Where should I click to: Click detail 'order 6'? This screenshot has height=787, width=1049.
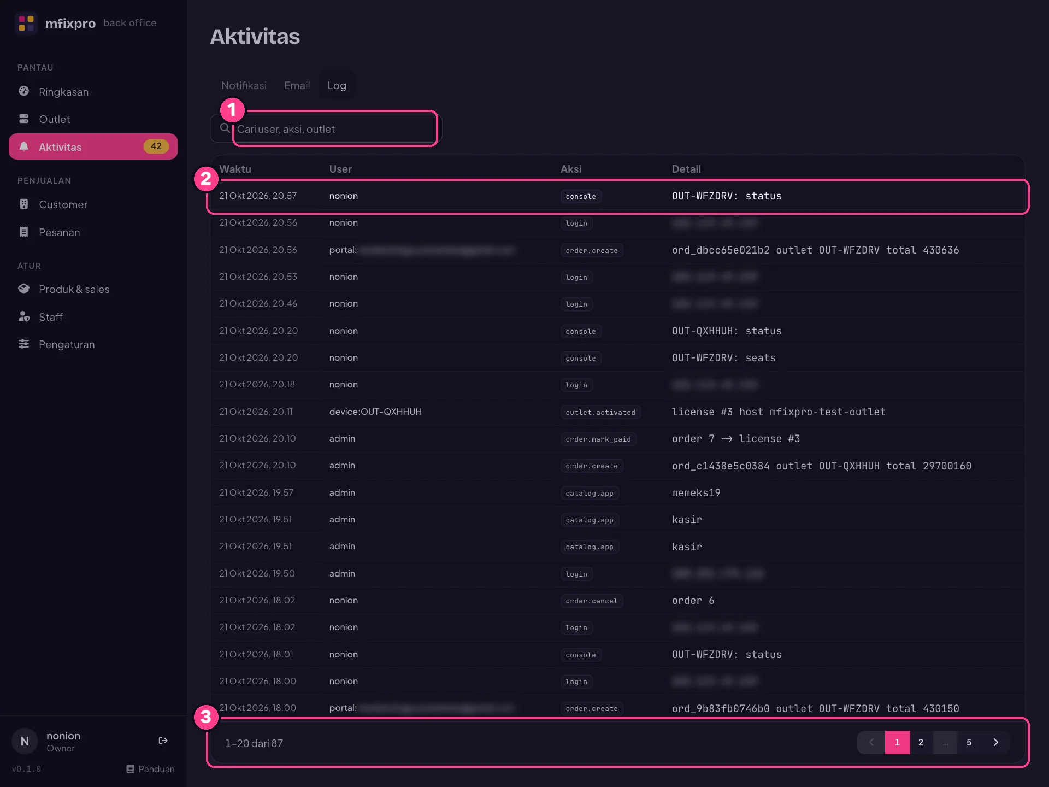click(693, 600)
